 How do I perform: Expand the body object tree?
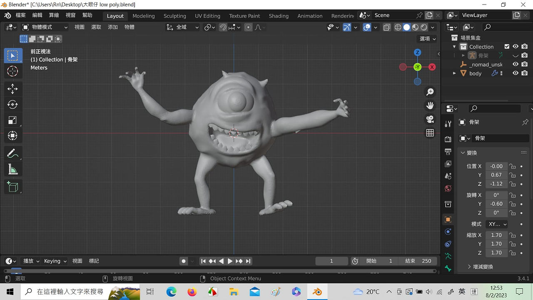pos(454,73)
